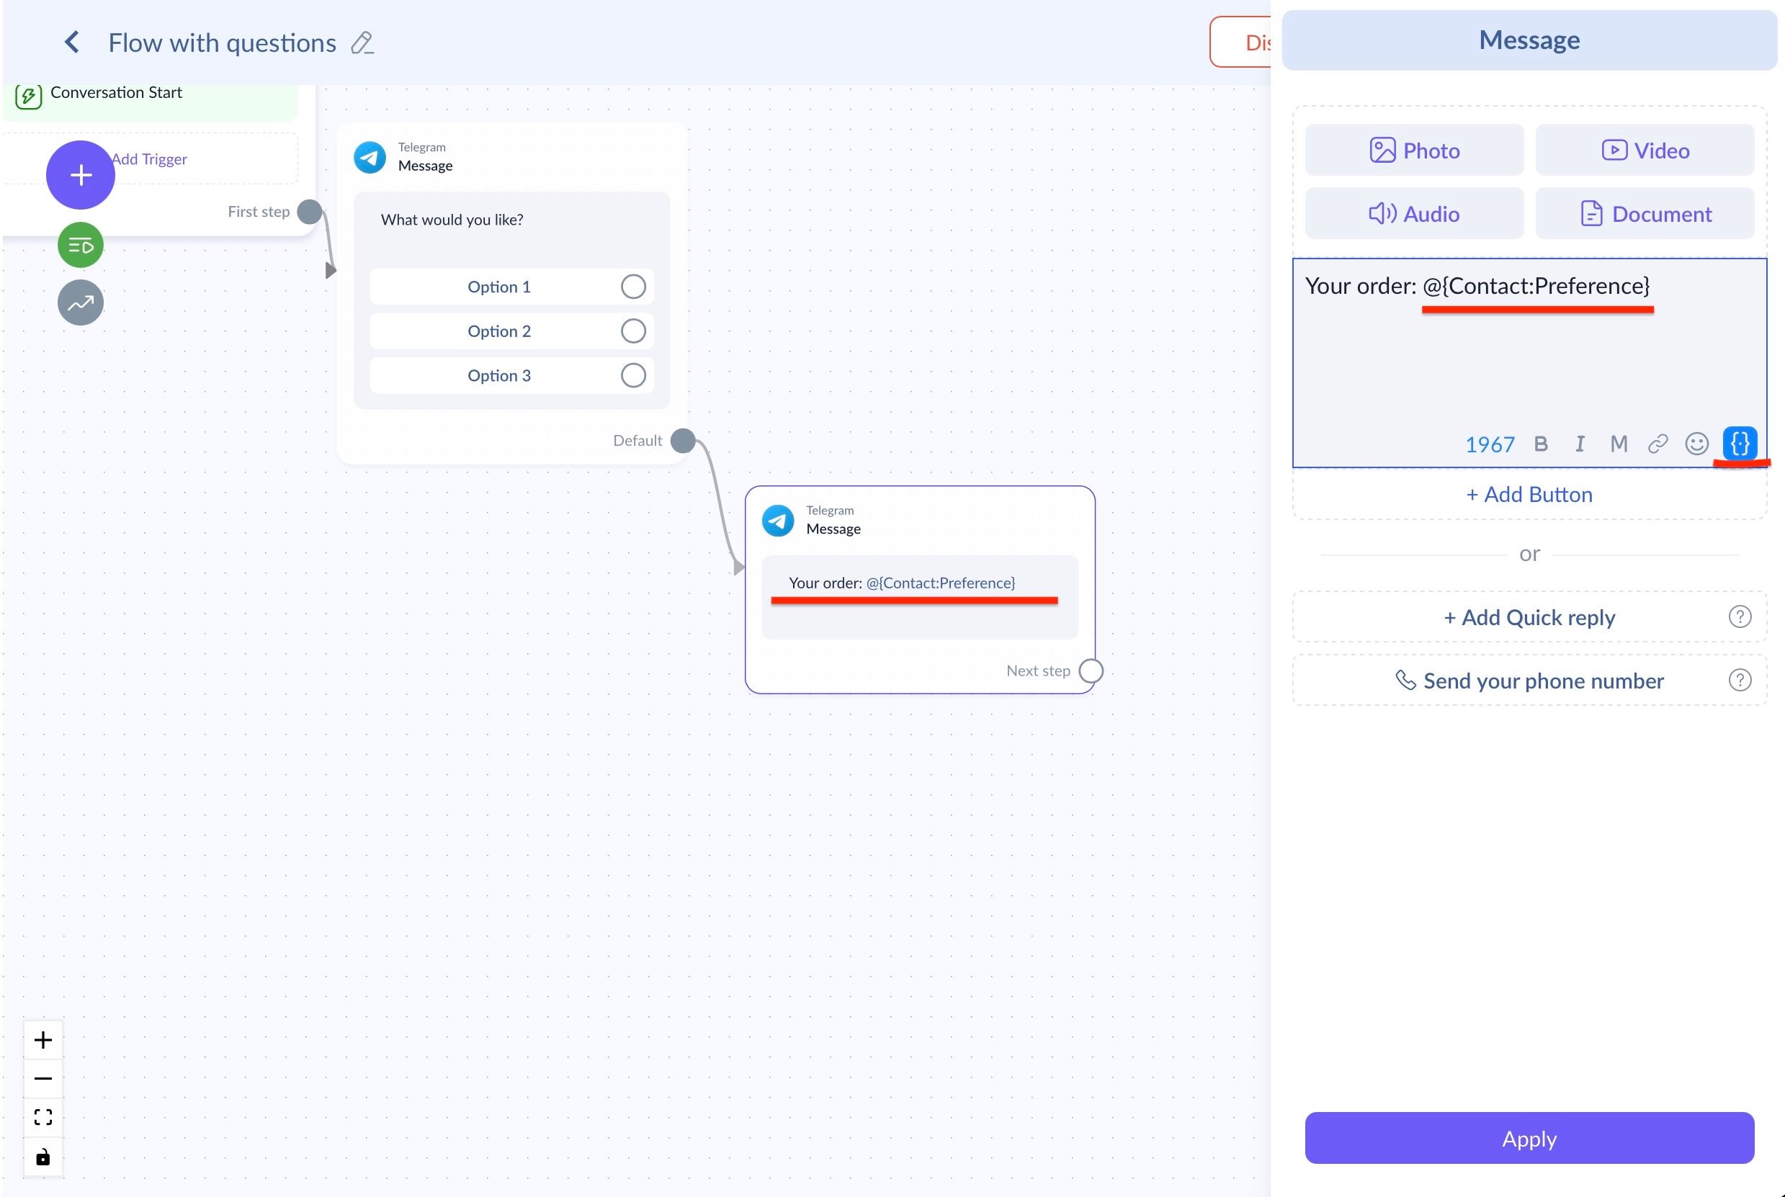Toggle the canvas lock icon
Image resolution: width=1785 pixels, height=1197 pixels.
click(x=42, y=1157)
